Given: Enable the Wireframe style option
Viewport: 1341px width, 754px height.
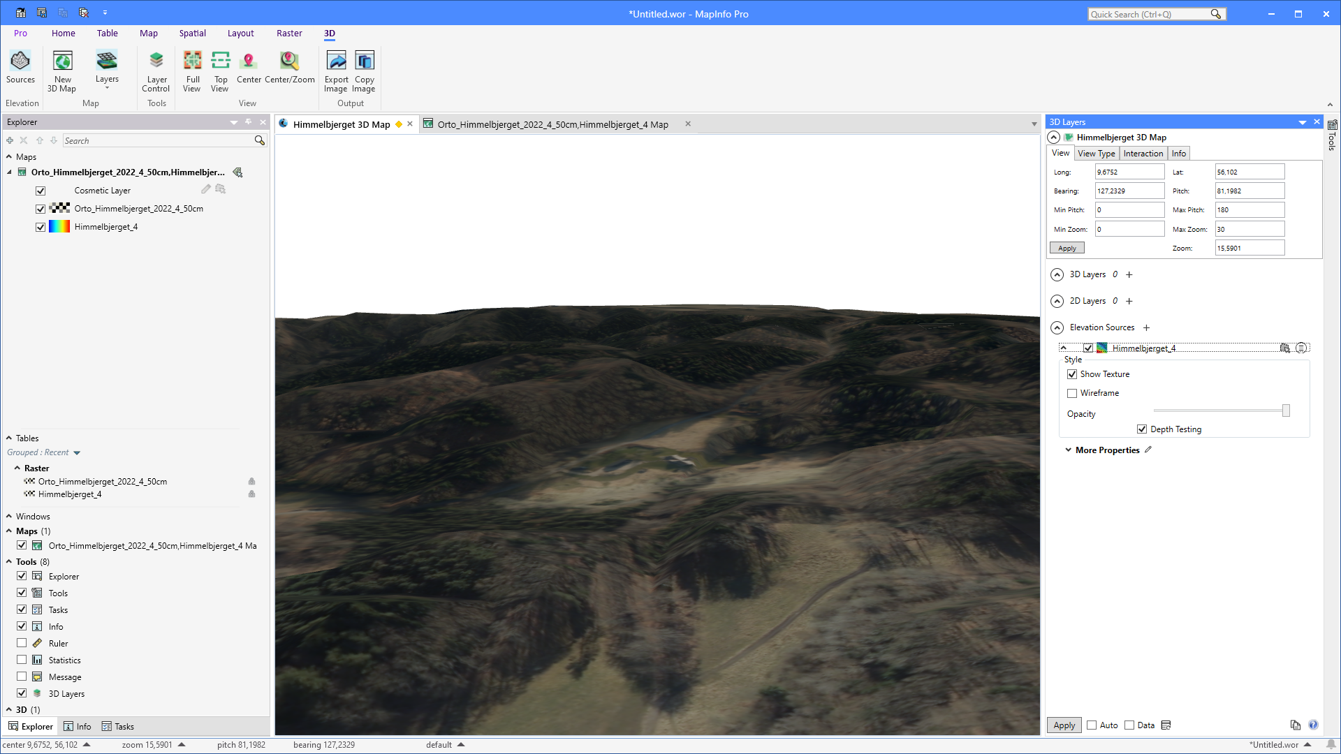Looking at the screenshot, I should click(x=1073, y=393).
